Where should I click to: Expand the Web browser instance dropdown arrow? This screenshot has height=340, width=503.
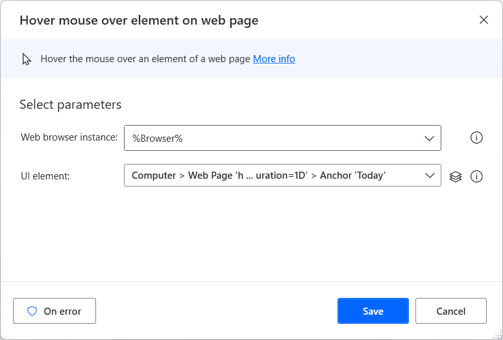click(429, 139)
